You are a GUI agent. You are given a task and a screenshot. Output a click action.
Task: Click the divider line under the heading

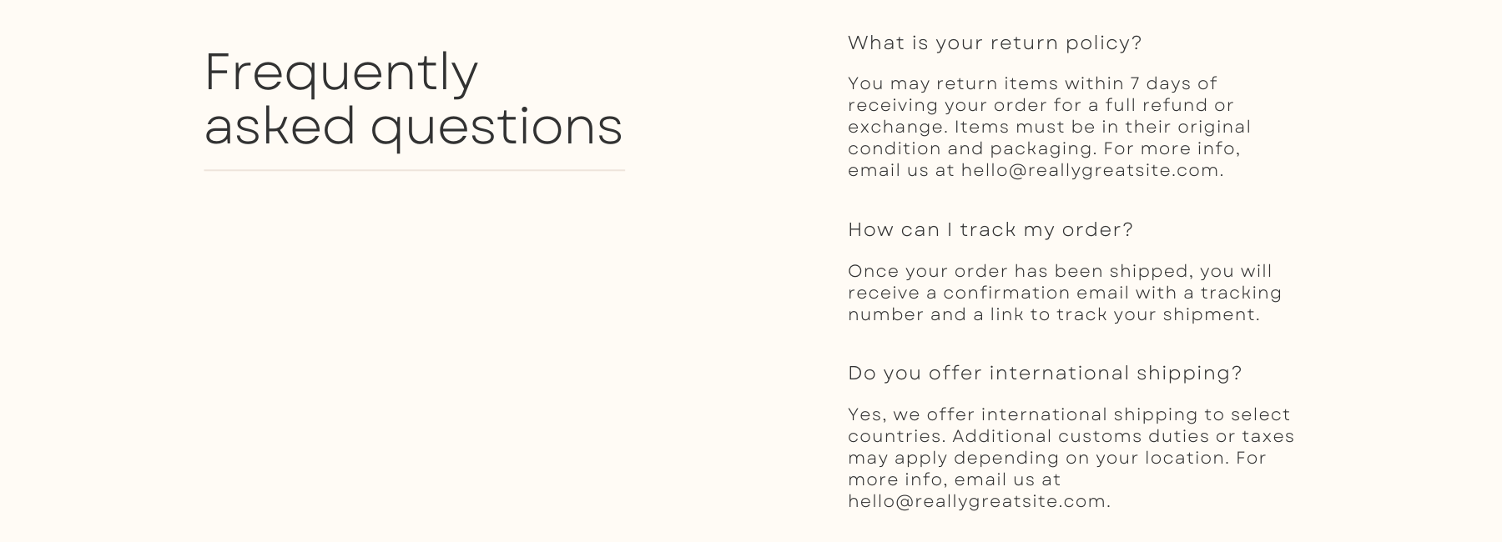(x=414, y=170)
